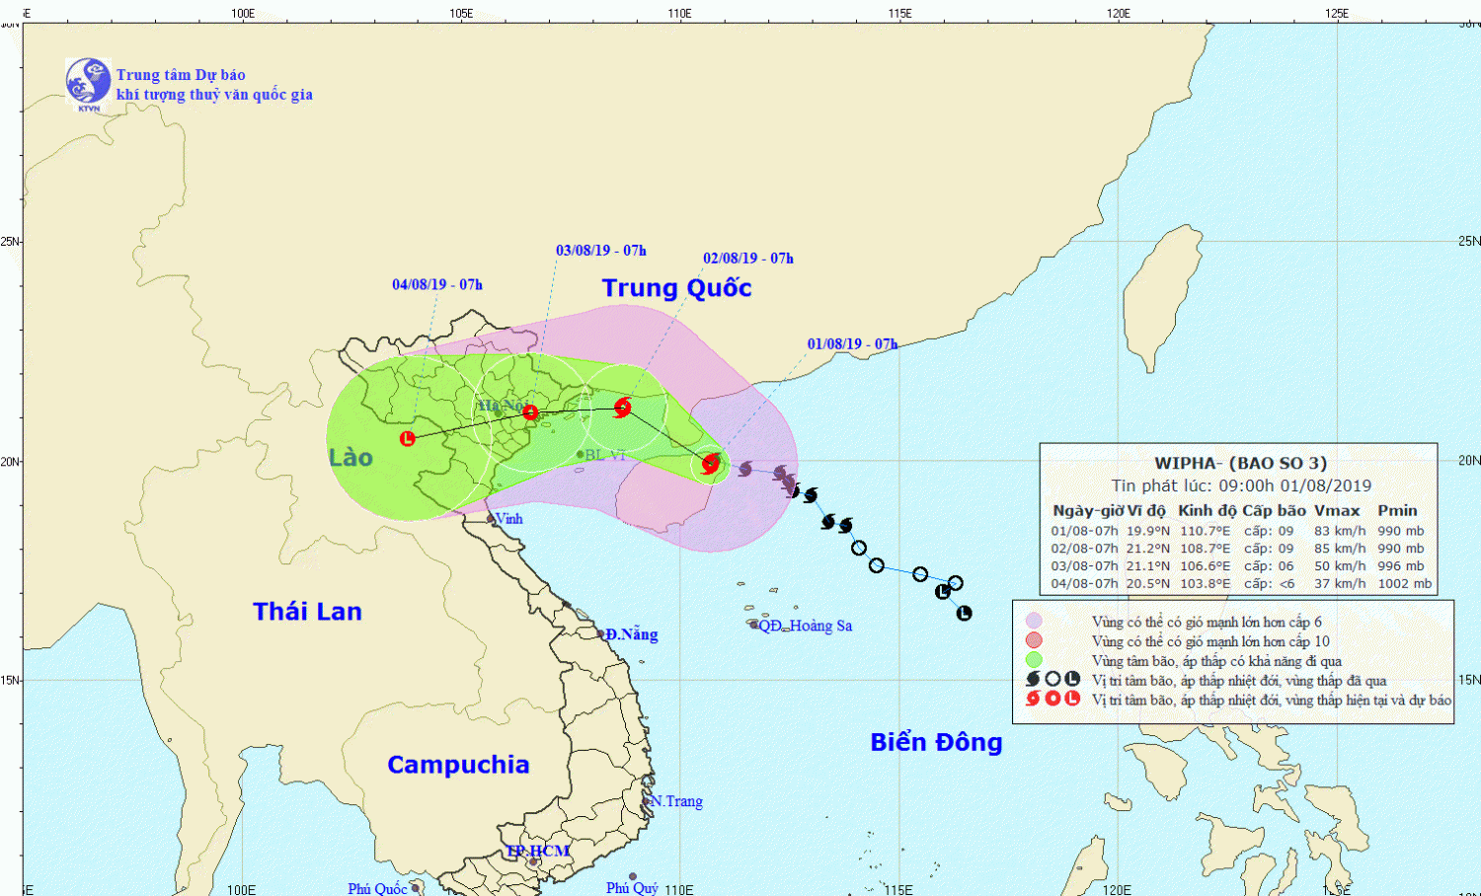1481x896 pixels.
Task: Click the '106.6°E' longitude value
Action: 1206,566
